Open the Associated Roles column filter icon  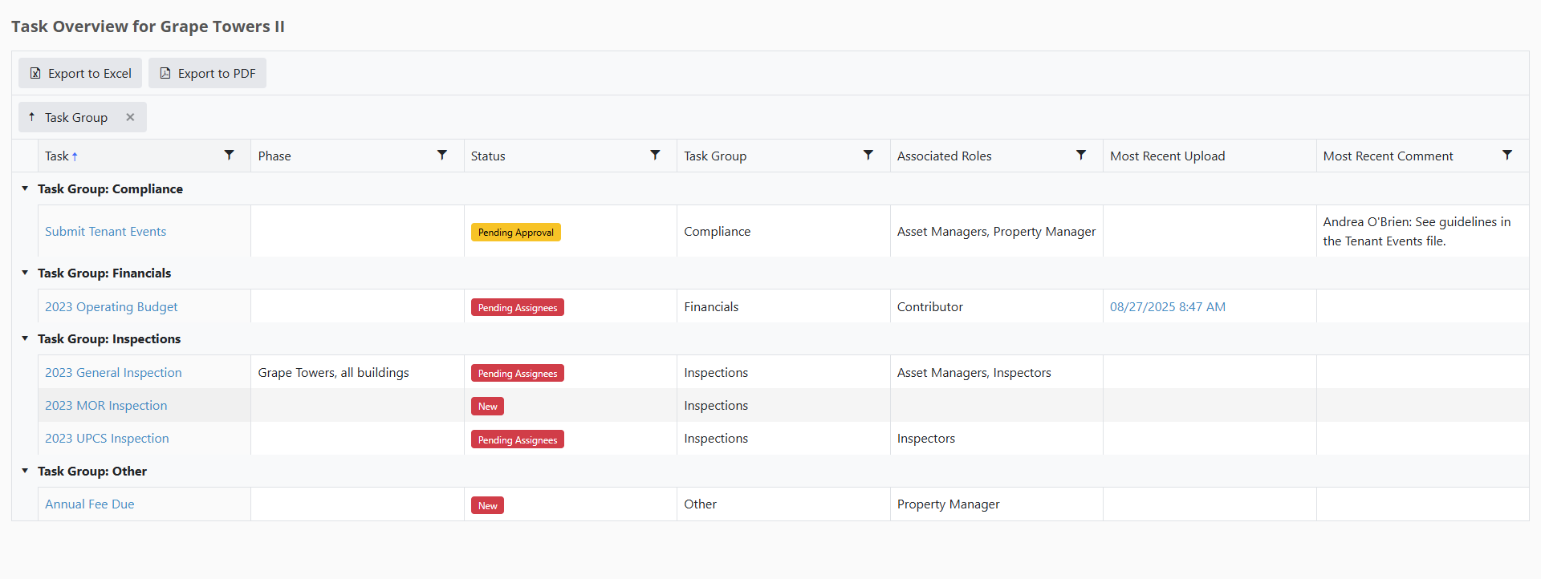tap(1081, 155)
